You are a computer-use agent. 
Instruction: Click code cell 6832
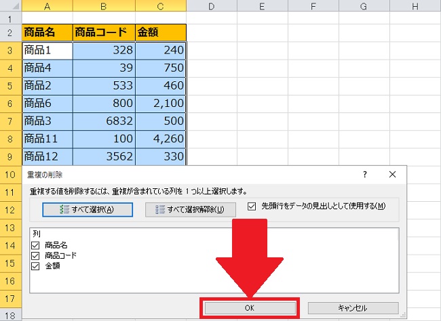click(104, 121)
